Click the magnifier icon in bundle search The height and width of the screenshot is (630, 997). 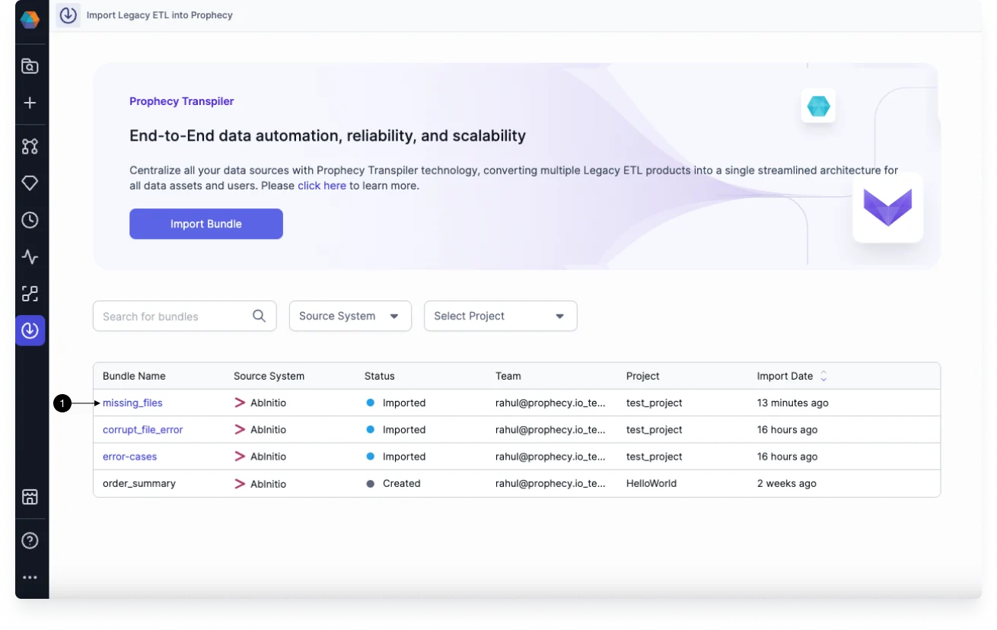point(259,316)
